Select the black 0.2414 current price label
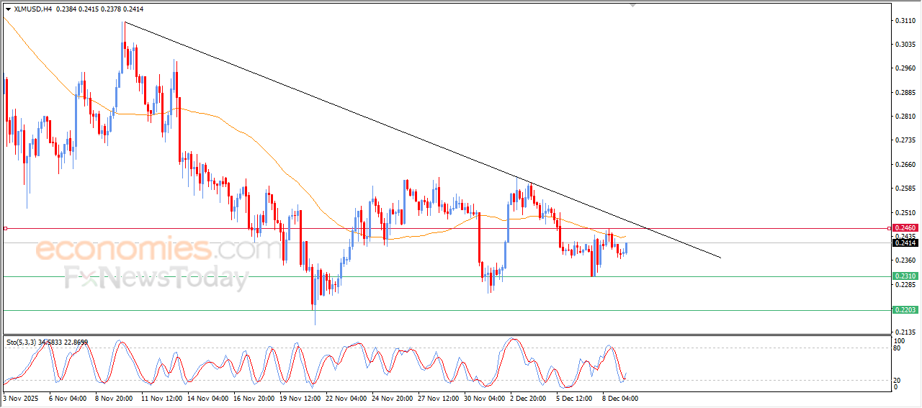 pos(904,243)
